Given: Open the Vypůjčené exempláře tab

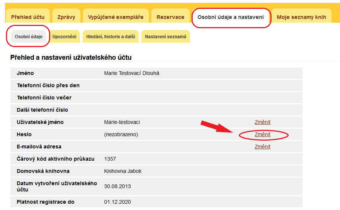Looking at the screenshot, I should pos(116,17).
